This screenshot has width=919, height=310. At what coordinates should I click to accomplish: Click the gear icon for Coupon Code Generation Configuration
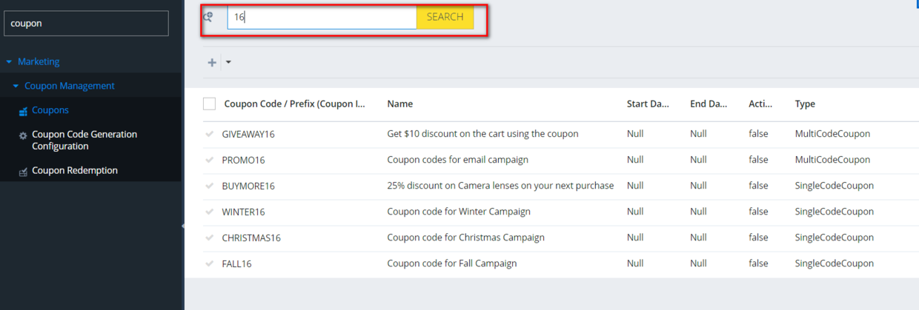(x=23, y=135)
